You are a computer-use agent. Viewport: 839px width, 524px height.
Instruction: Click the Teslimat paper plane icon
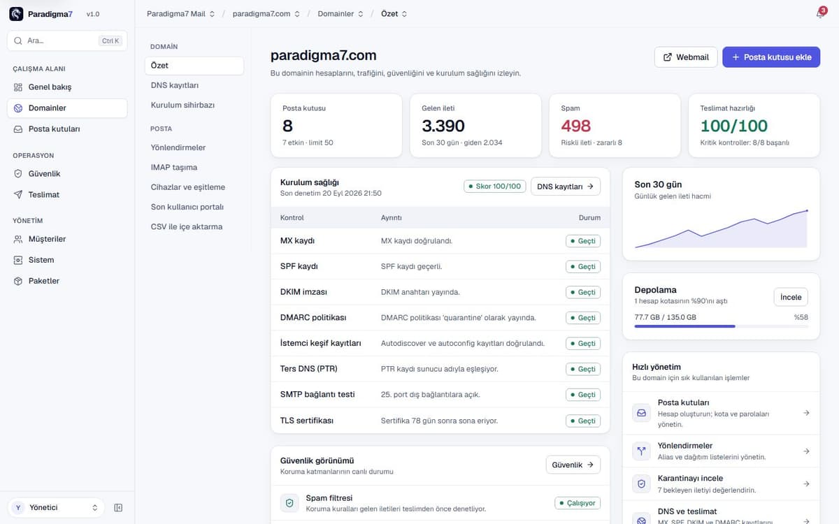[18, 195]
